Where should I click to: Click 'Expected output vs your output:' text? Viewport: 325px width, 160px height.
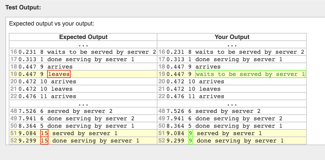51,24
